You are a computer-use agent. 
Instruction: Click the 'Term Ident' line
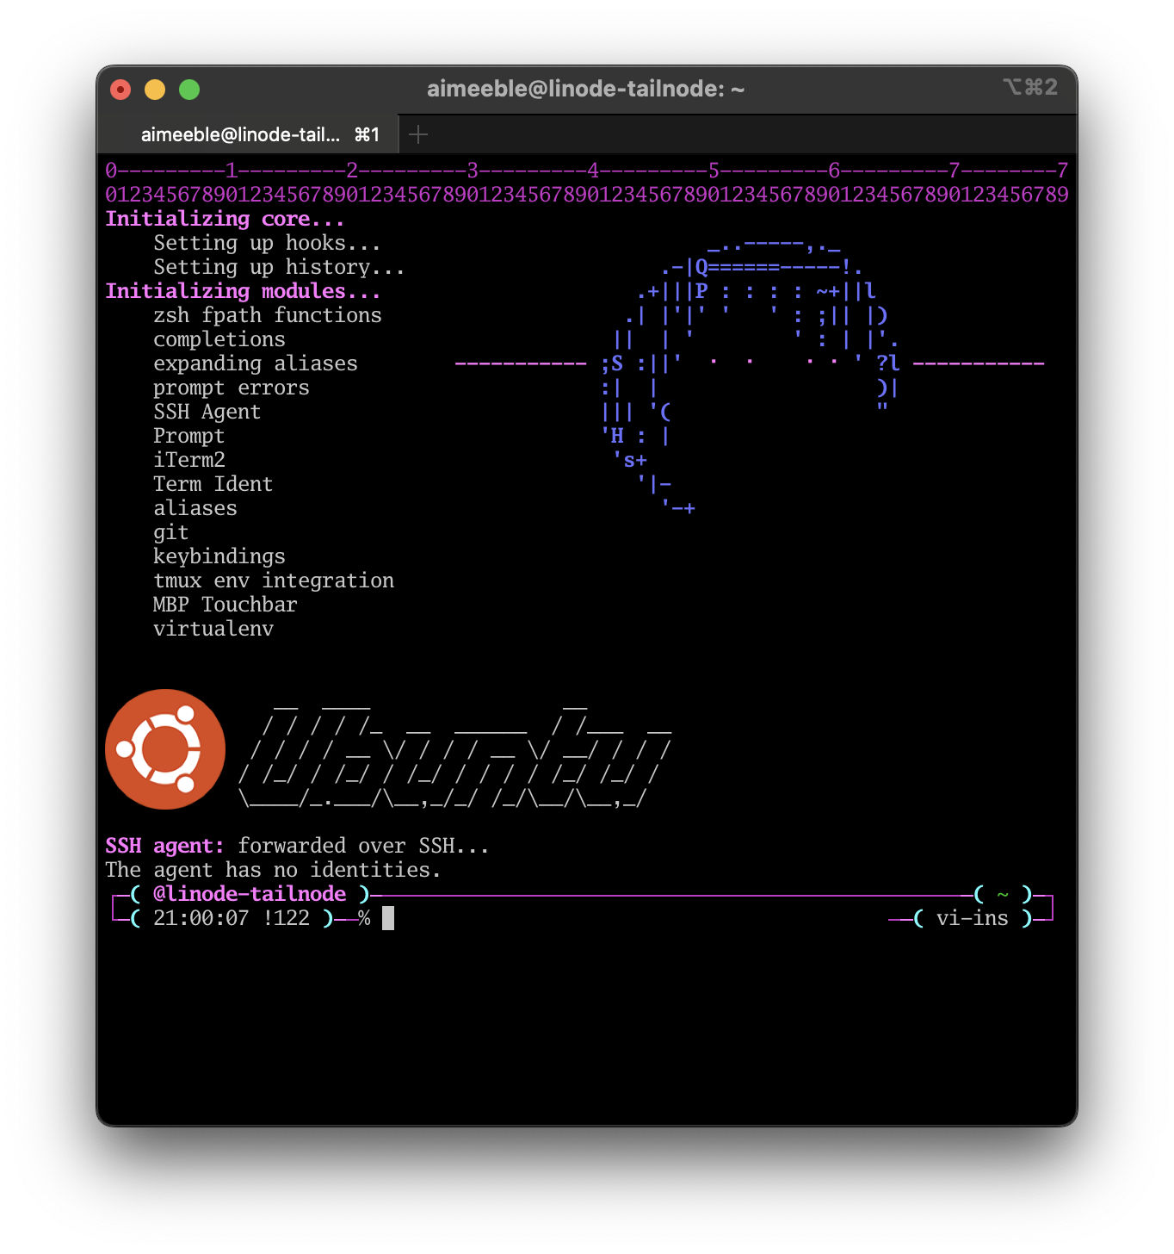pos(213,484)
